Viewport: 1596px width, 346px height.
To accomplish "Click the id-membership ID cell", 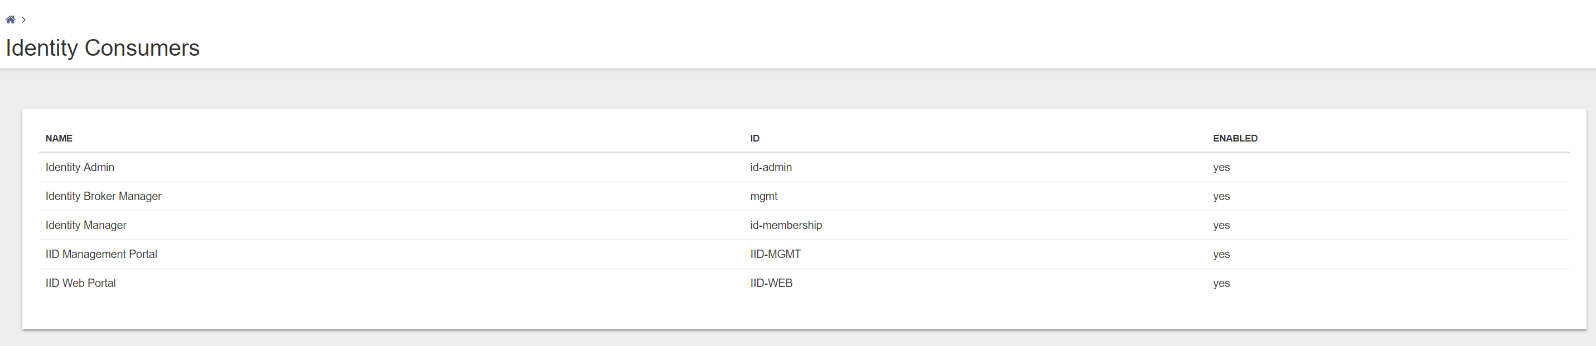I will (x=786, y=225).
